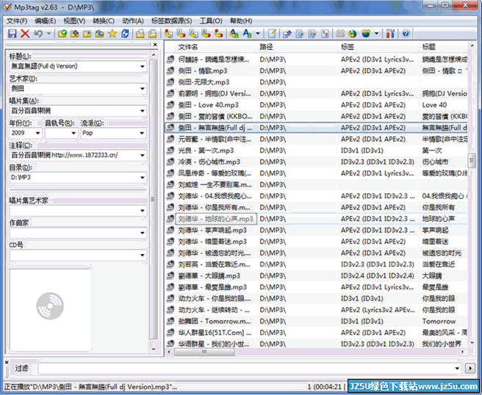Refresh file list with blue arrows icon
The height and width of the screenshot is (395, 482).
point(125,34)
